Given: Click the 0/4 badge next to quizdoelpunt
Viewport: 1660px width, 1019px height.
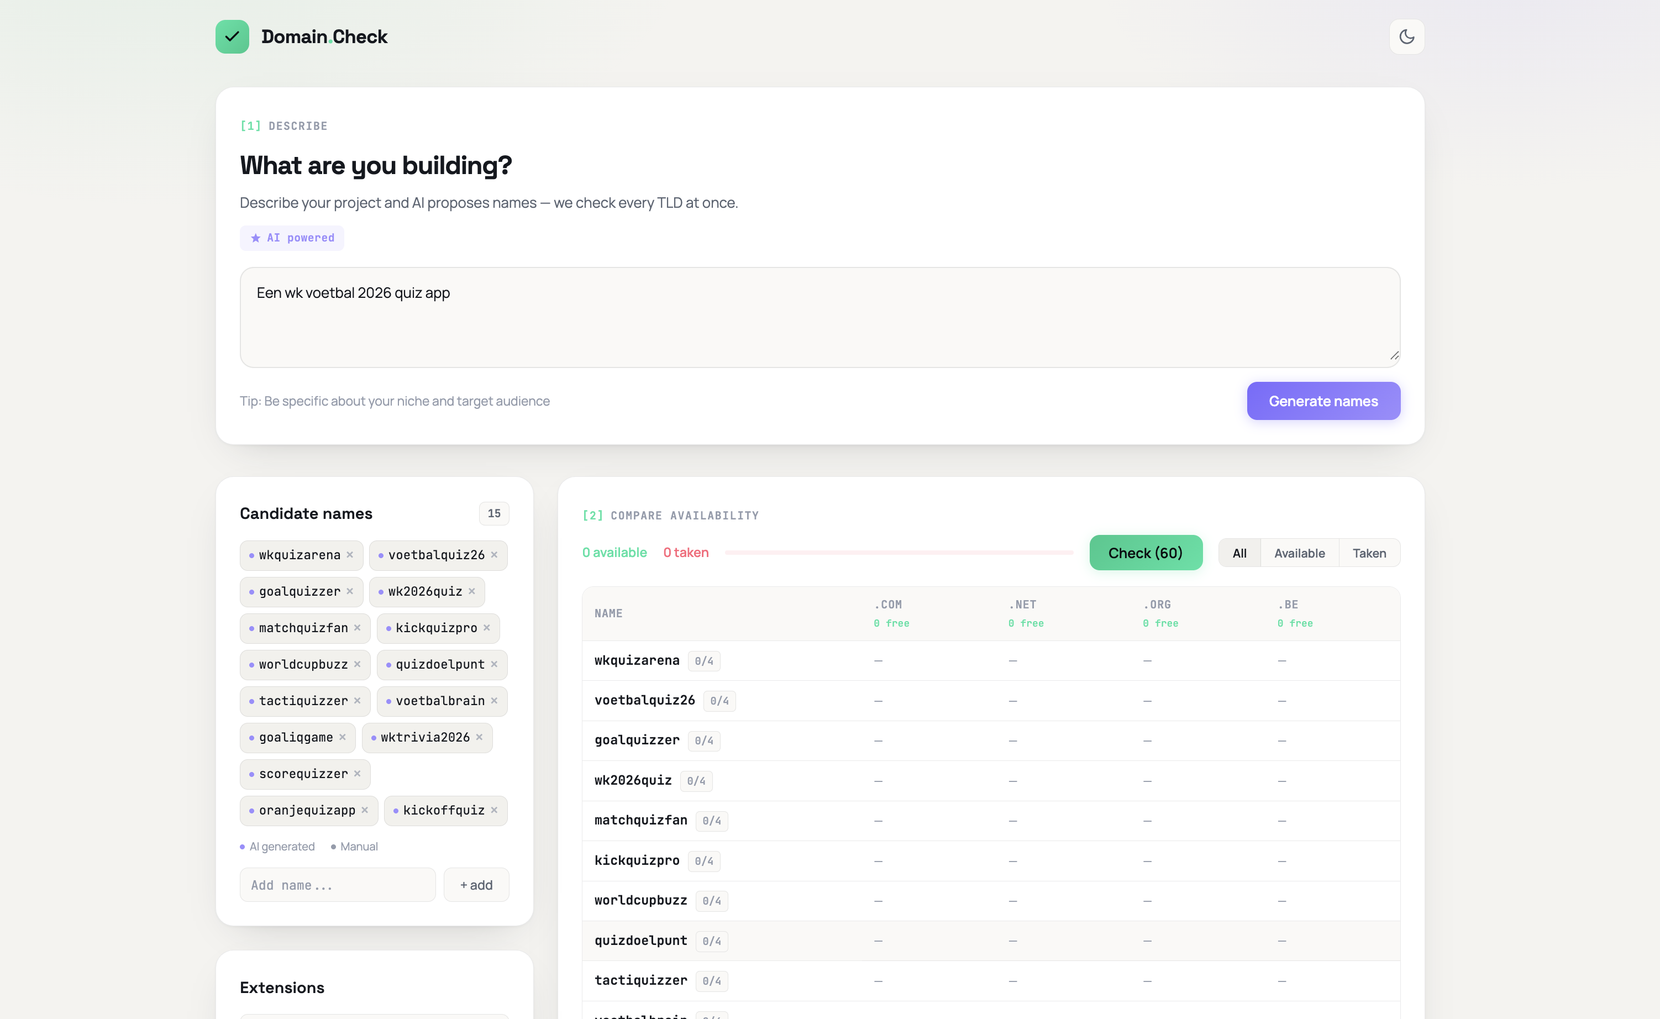Looking at the screenshot, I should [712, 941].
